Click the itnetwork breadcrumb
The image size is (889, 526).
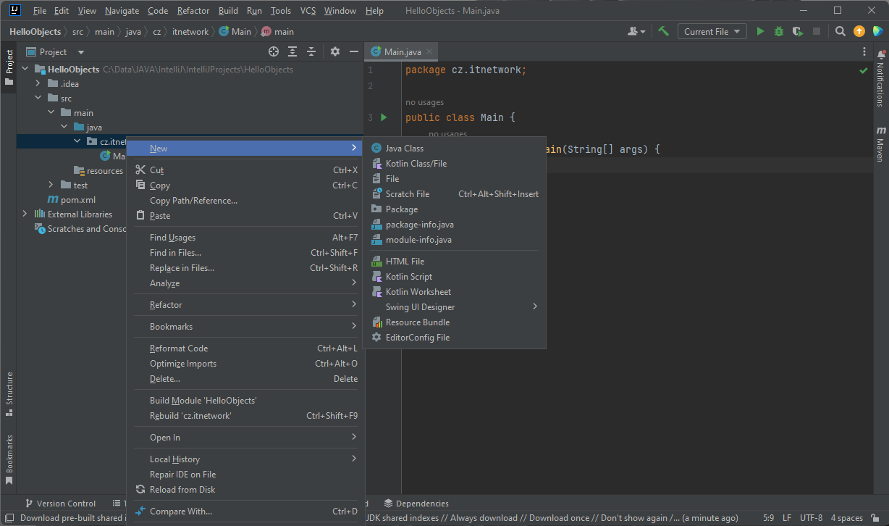tap(190, 31)
